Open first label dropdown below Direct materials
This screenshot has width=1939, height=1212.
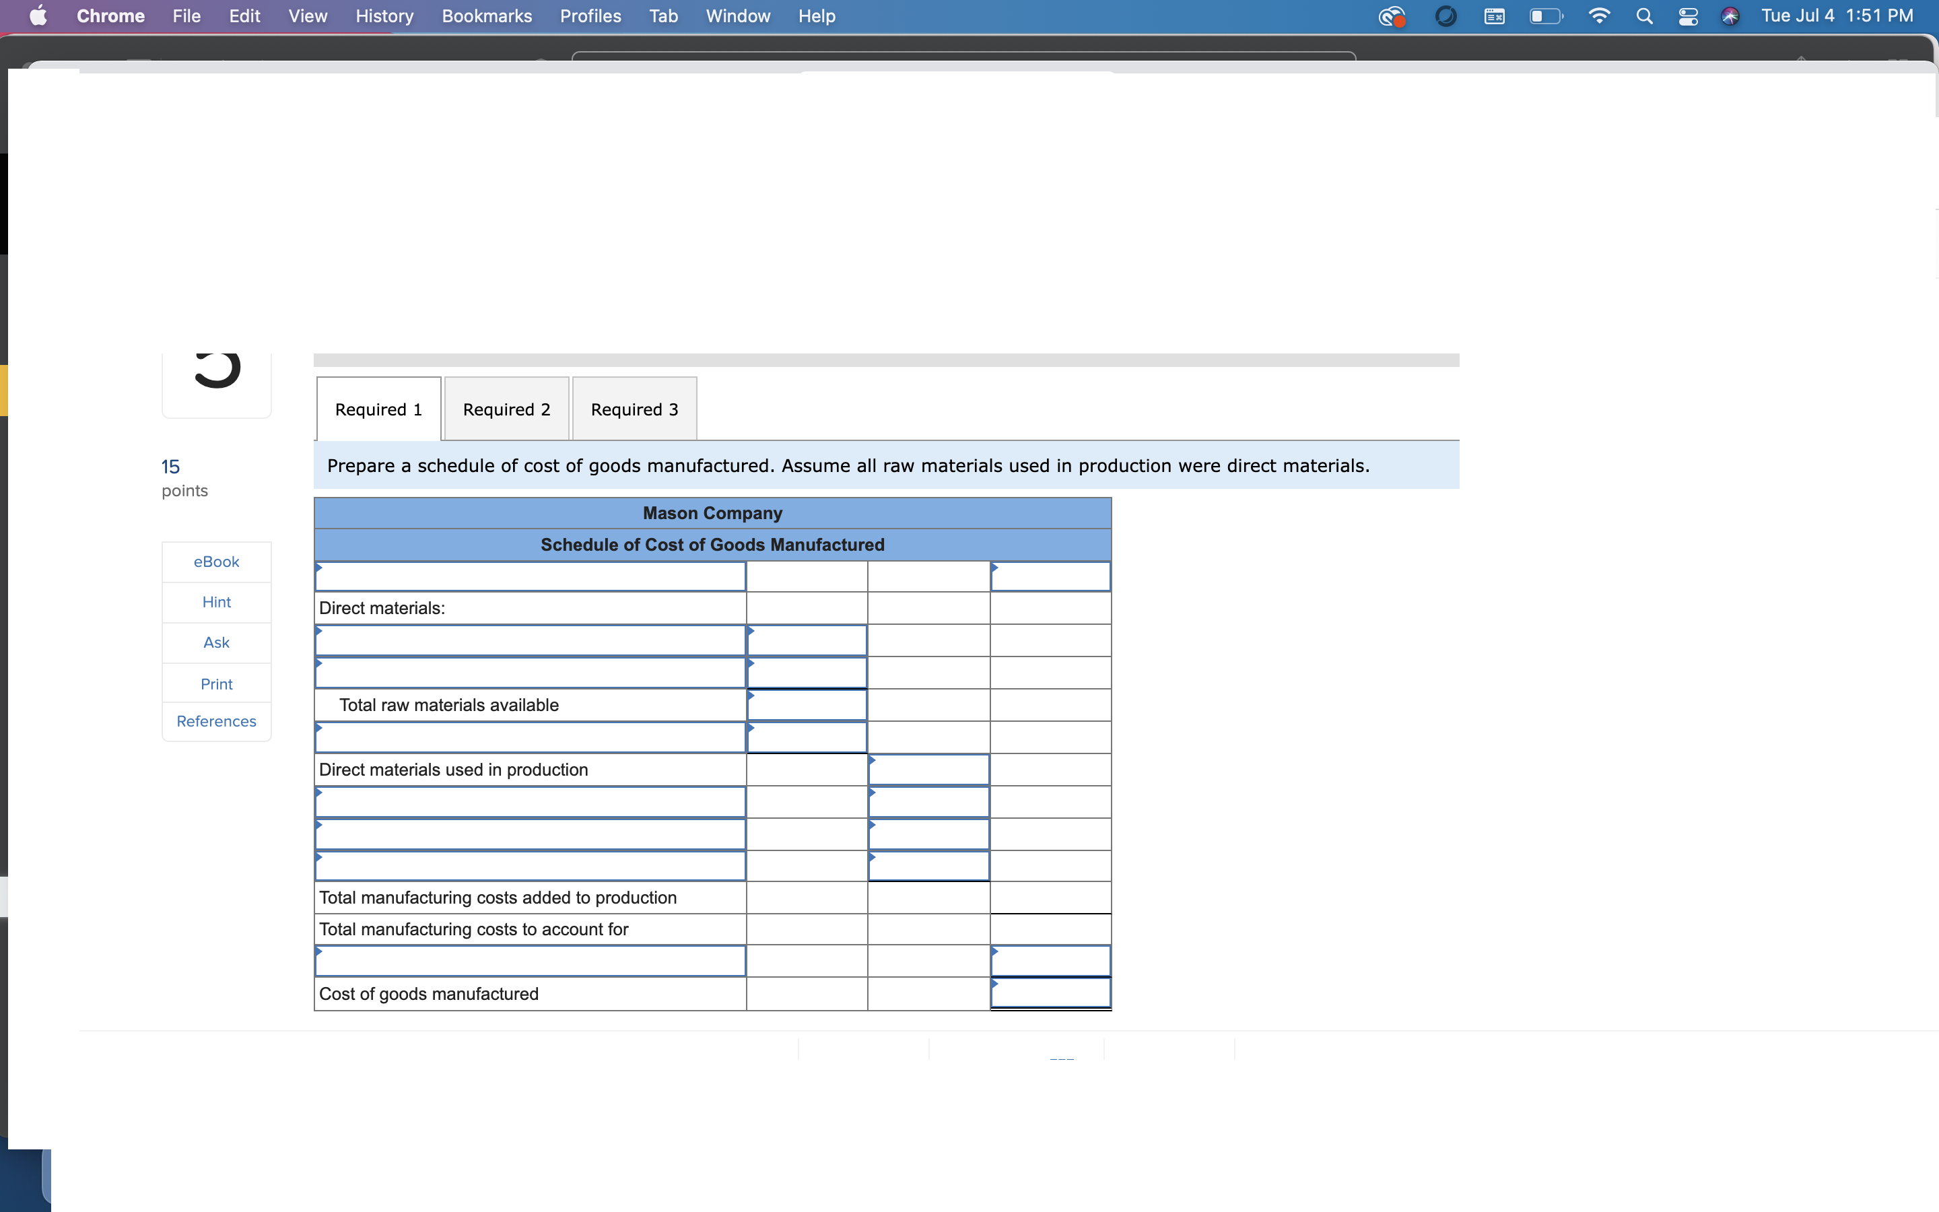click(x=531, y=640)
